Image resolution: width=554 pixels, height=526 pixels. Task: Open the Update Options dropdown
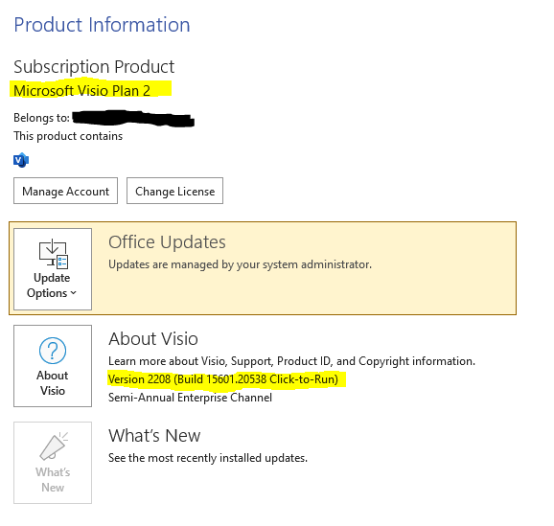click(53, 269)
